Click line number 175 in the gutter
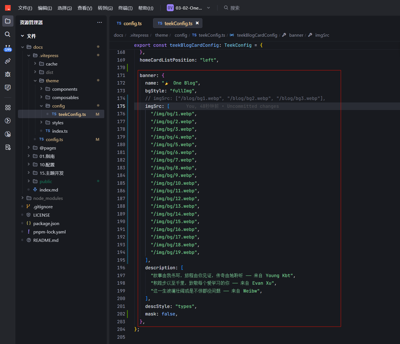The image size is (400, 344). tap(121, 106)
